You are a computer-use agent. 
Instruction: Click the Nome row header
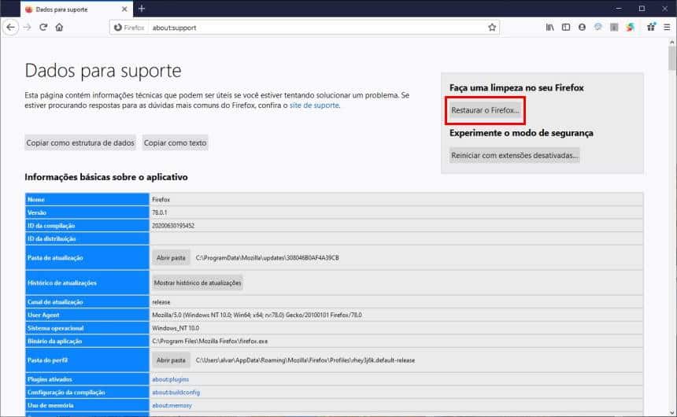pos(87,199)
